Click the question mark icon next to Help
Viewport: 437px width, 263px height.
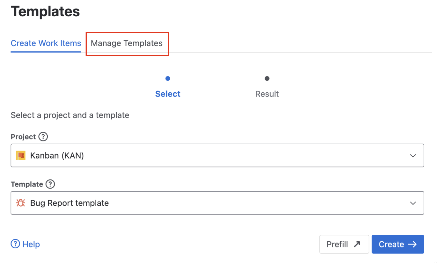[15, 244]
